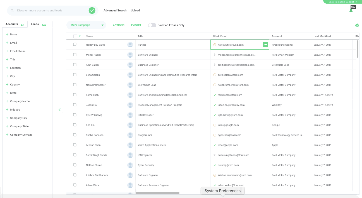The width and height of the screenshot is (362, 198).
Task: Check the box for Mohdi Habibi
Action: (x=75, y=55)
